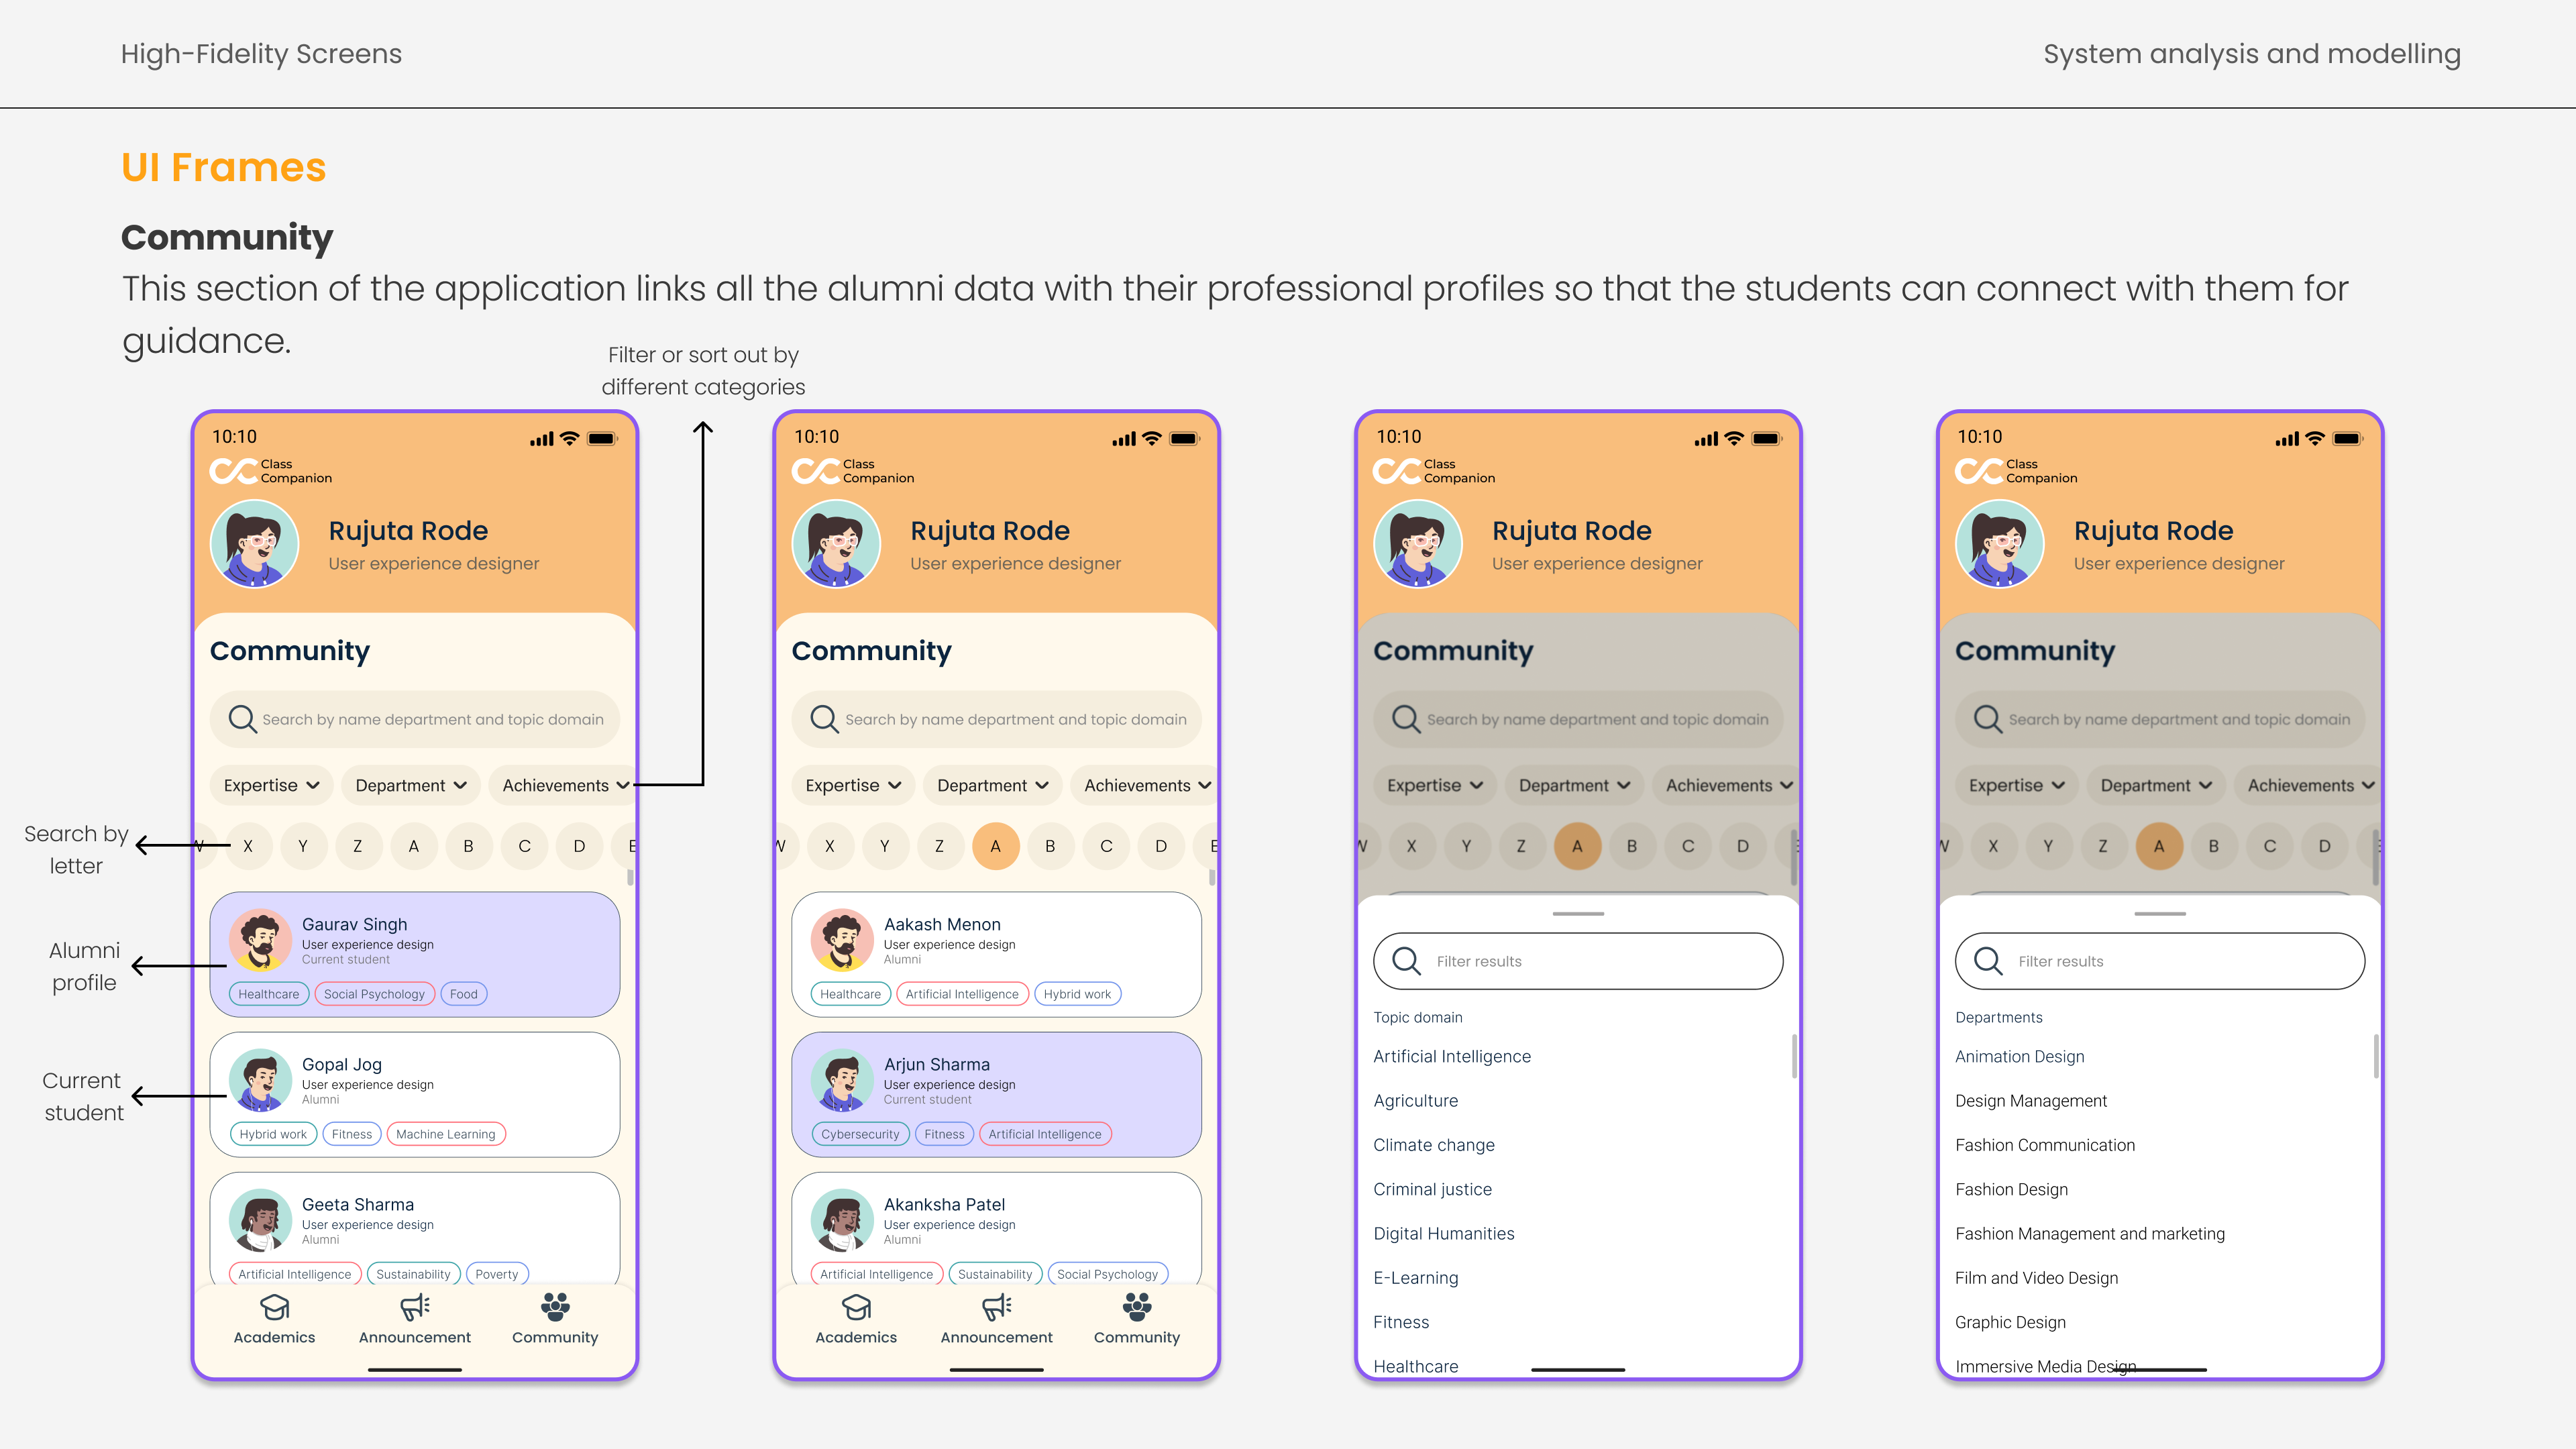Open Community icon in second phone's nav bar
The height and width of the screenshot is (1449, 2576).
(1137, 1307)
